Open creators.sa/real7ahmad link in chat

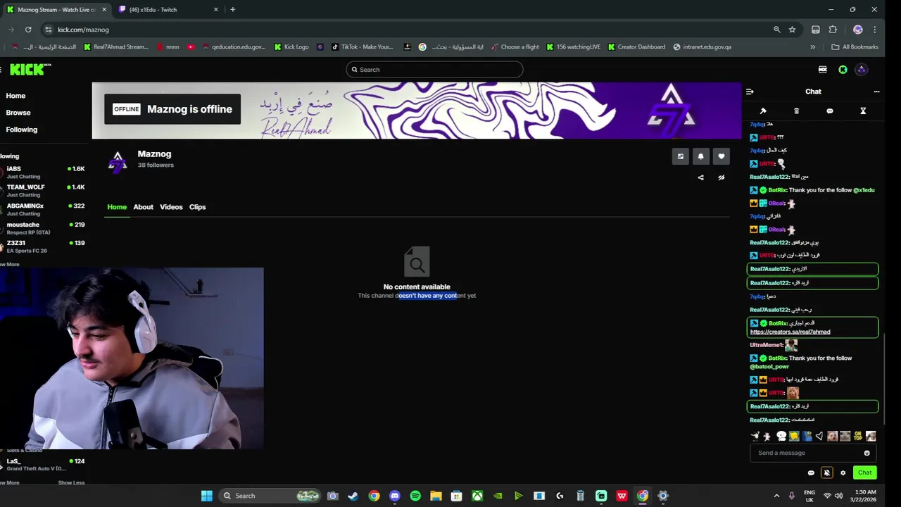click(790, 332)
